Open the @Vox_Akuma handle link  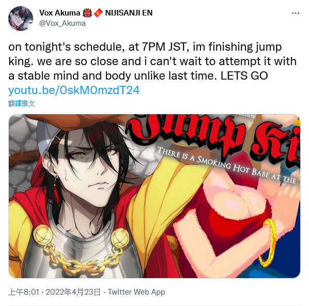(63, 23)
